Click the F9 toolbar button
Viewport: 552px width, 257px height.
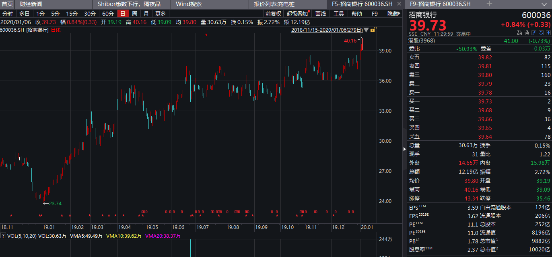[x=375, y=14]
